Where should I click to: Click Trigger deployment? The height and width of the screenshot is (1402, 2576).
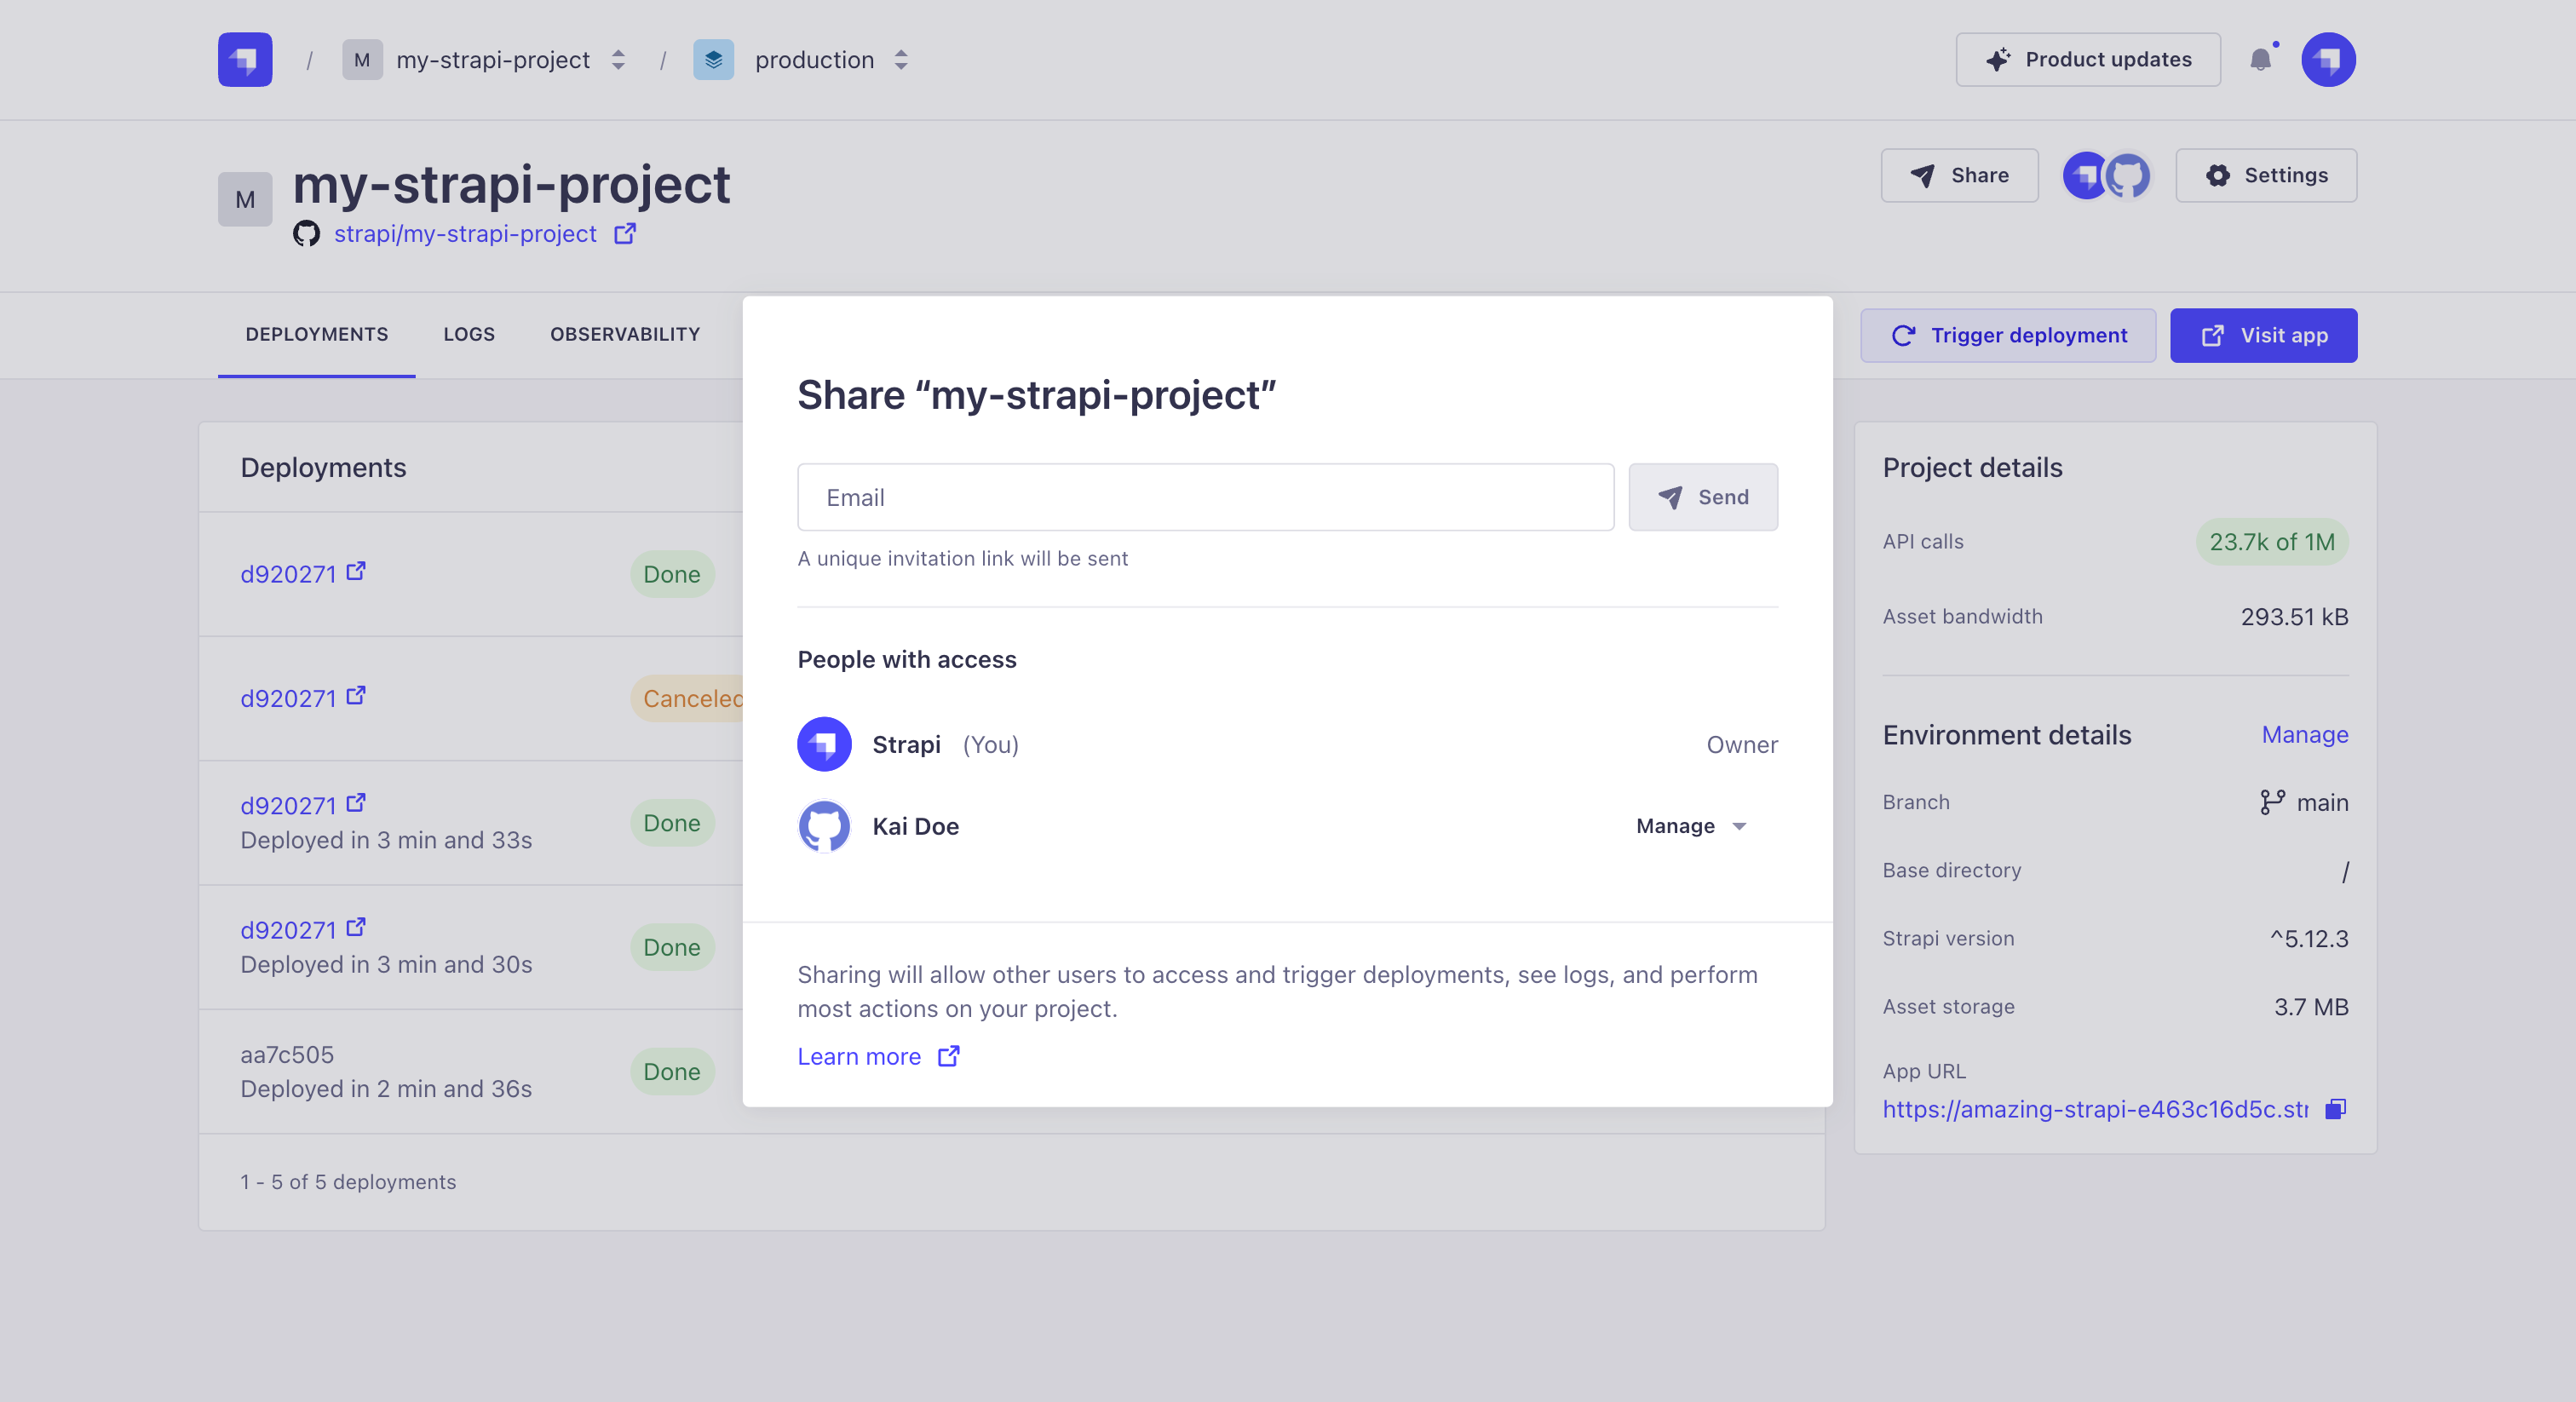[x=2008, y=336]
